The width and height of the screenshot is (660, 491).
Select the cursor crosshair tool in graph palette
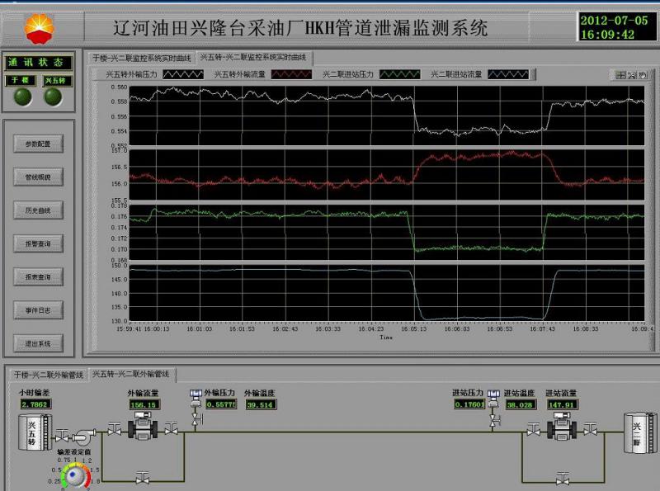coord(620,75)
